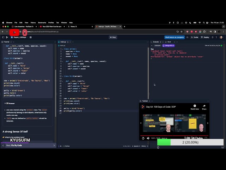Viewport: 226px width, 170px height.
Task: Switch to the Shell tab
Action: click(x=168, y=42)
